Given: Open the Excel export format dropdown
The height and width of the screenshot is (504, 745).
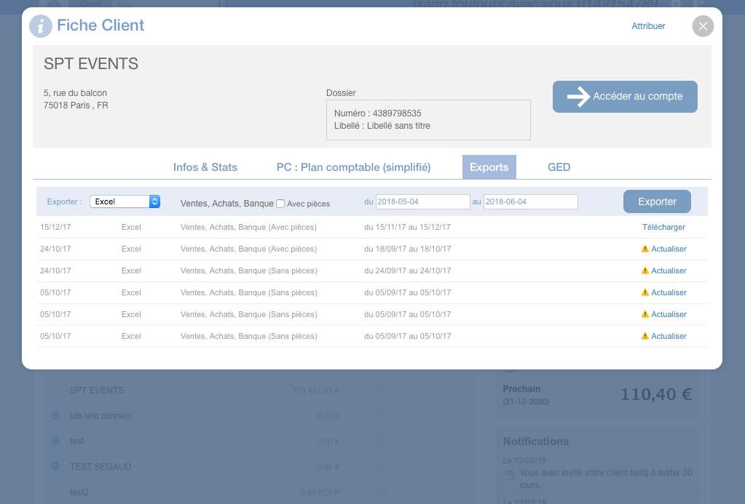Looking at the screenshot, I should [x=125, y=201].
